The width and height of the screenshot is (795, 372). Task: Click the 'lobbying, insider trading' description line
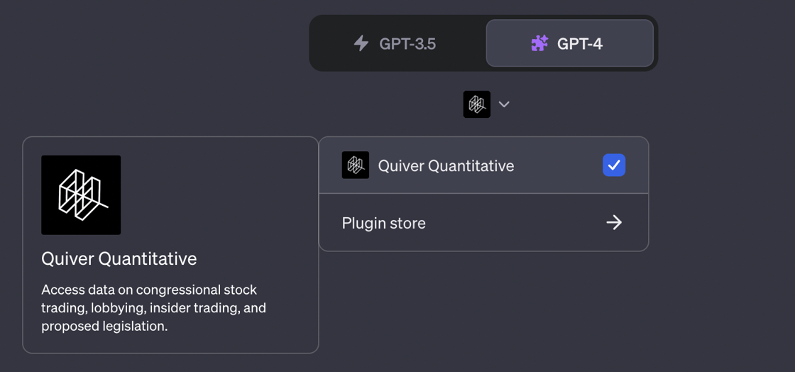point(153,308)
